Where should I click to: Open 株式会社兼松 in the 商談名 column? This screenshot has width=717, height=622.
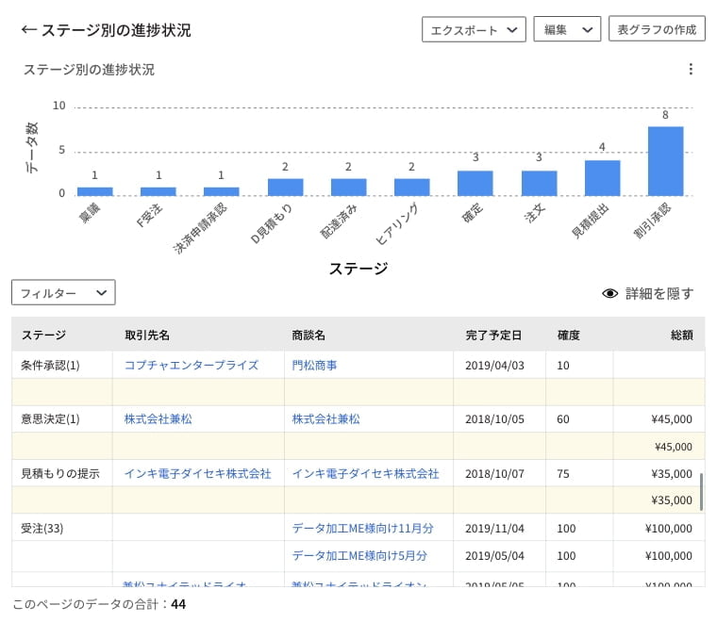pos(325,418)
